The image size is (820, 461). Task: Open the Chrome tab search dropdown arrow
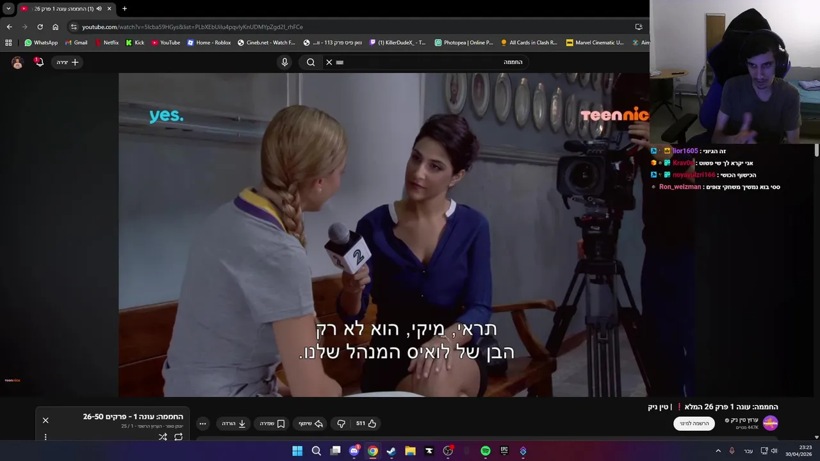(x=8, y=8)
